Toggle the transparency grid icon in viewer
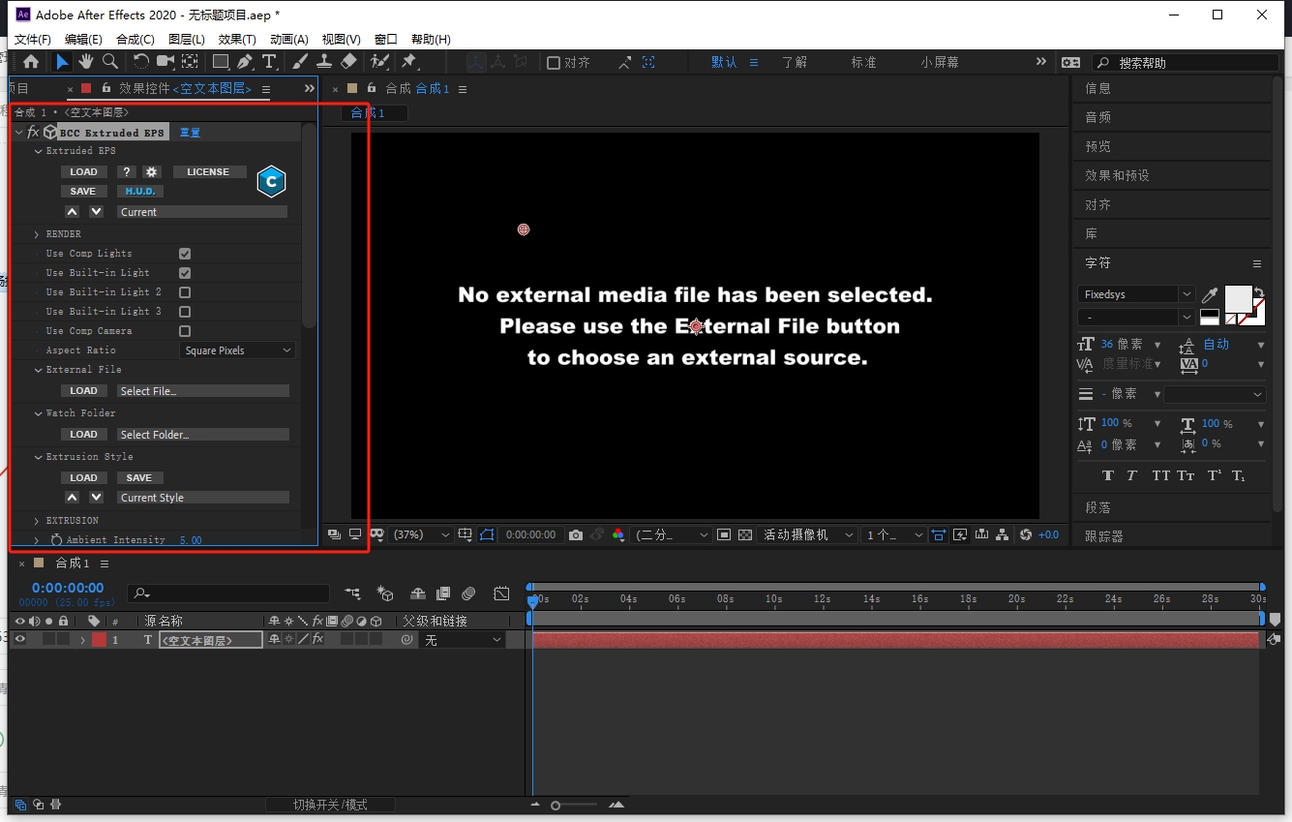The image size is (1292, 822). (x=745, y=534)
